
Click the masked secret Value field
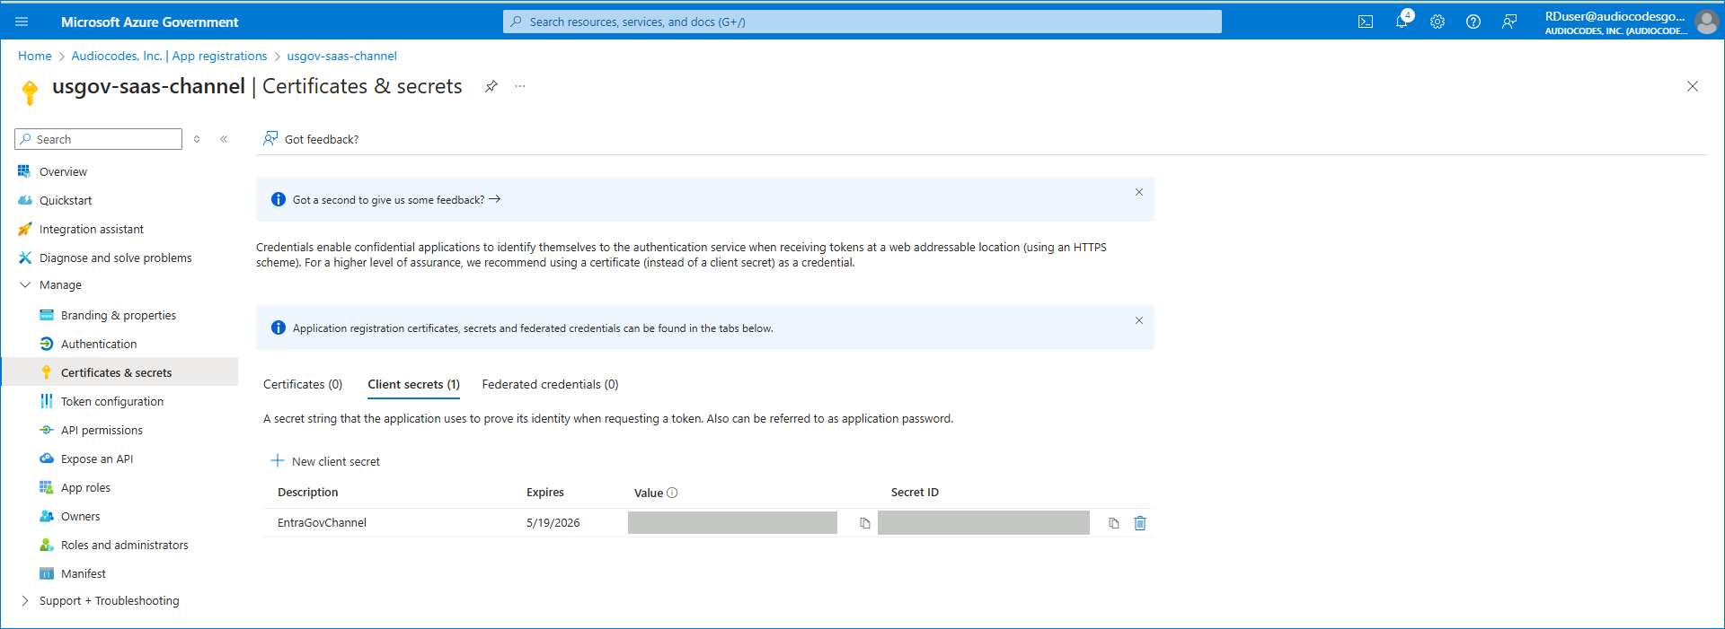point(732,522)
